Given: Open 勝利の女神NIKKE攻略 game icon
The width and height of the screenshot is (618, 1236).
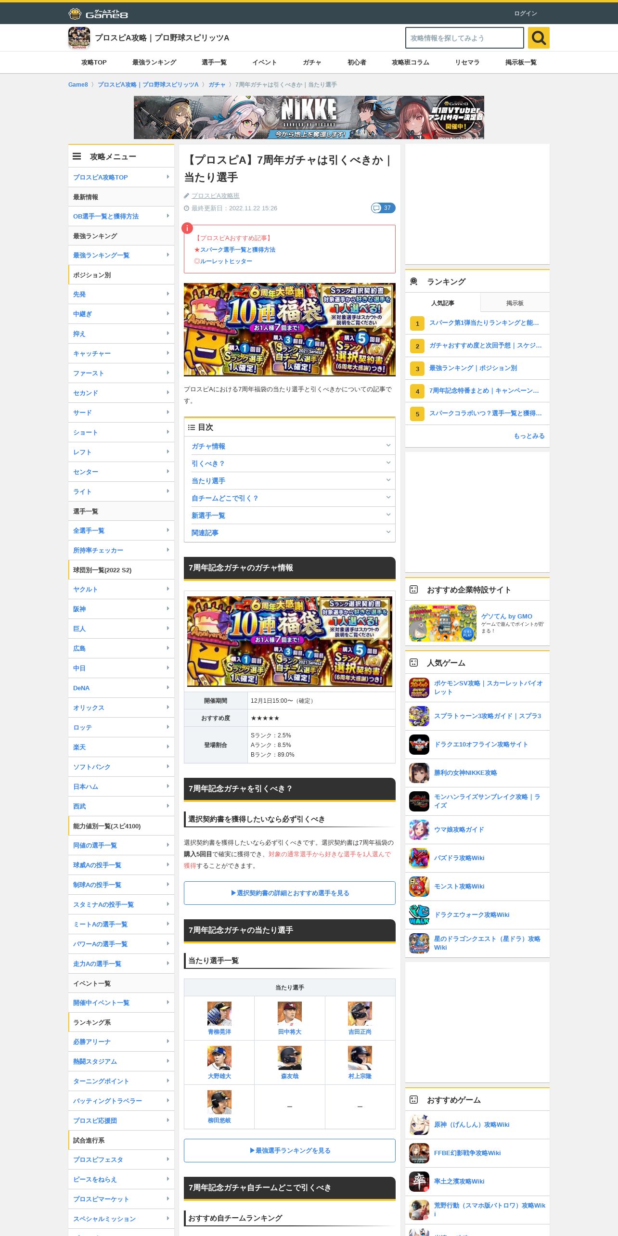Looking at the screenshot, I should pos(419,773).
